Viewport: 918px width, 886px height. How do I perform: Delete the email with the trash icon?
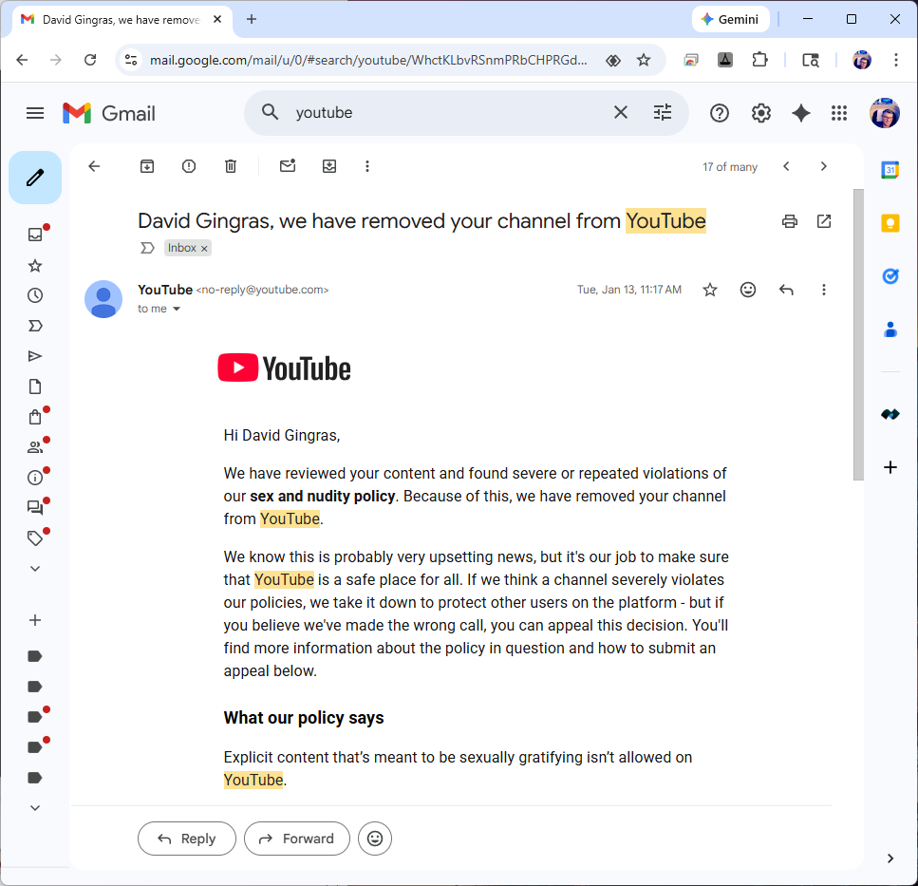pos(231,166)
